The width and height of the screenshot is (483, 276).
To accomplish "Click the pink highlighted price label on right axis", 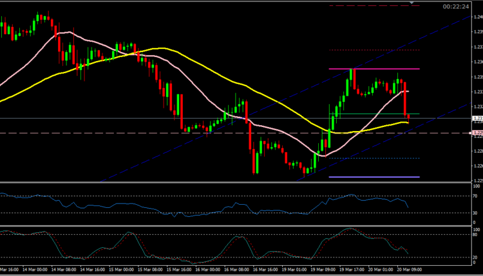I will pyautogui.click(x=477, y=133).
